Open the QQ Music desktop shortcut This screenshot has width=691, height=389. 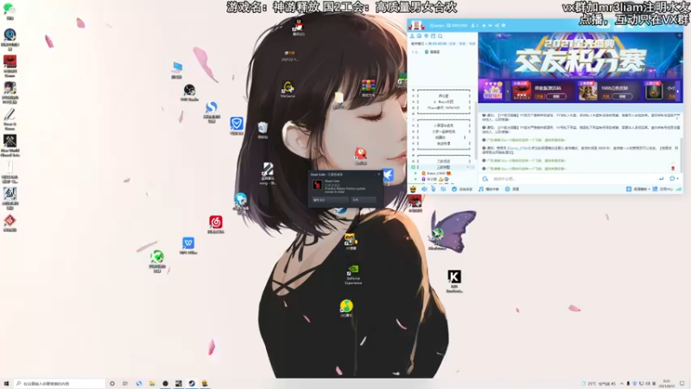[346, 308]
